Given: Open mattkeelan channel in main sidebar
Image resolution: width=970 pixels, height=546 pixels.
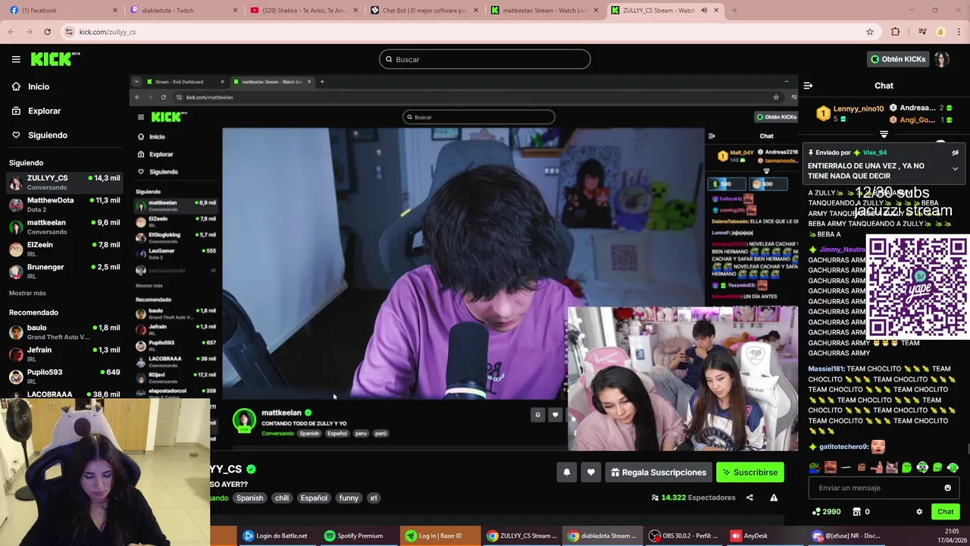Looking at the screenshot, I should click(64, 227).
